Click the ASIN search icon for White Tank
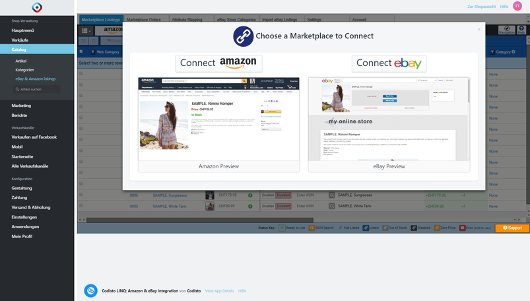The height and width of the screenshot is (301, 530). (x=332, y=206)
